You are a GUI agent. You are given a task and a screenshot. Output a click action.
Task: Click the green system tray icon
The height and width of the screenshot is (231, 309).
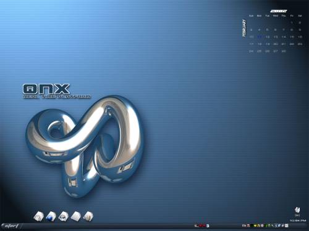point(266,225)
